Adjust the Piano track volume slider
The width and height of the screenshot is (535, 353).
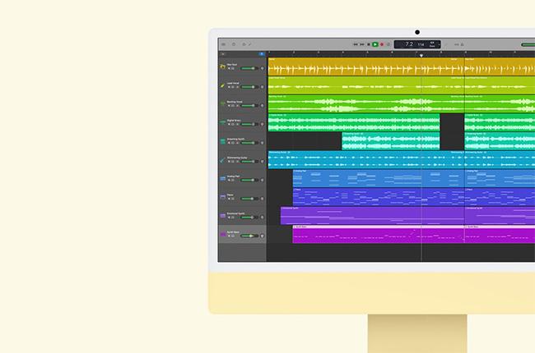(248, 199)
